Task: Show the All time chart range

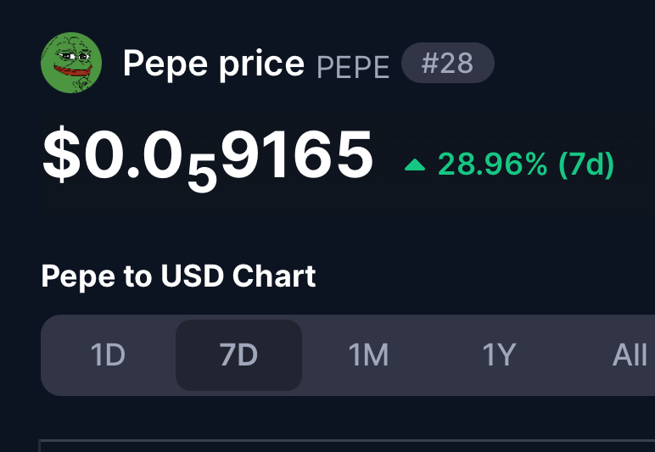Action: point(629,355)
